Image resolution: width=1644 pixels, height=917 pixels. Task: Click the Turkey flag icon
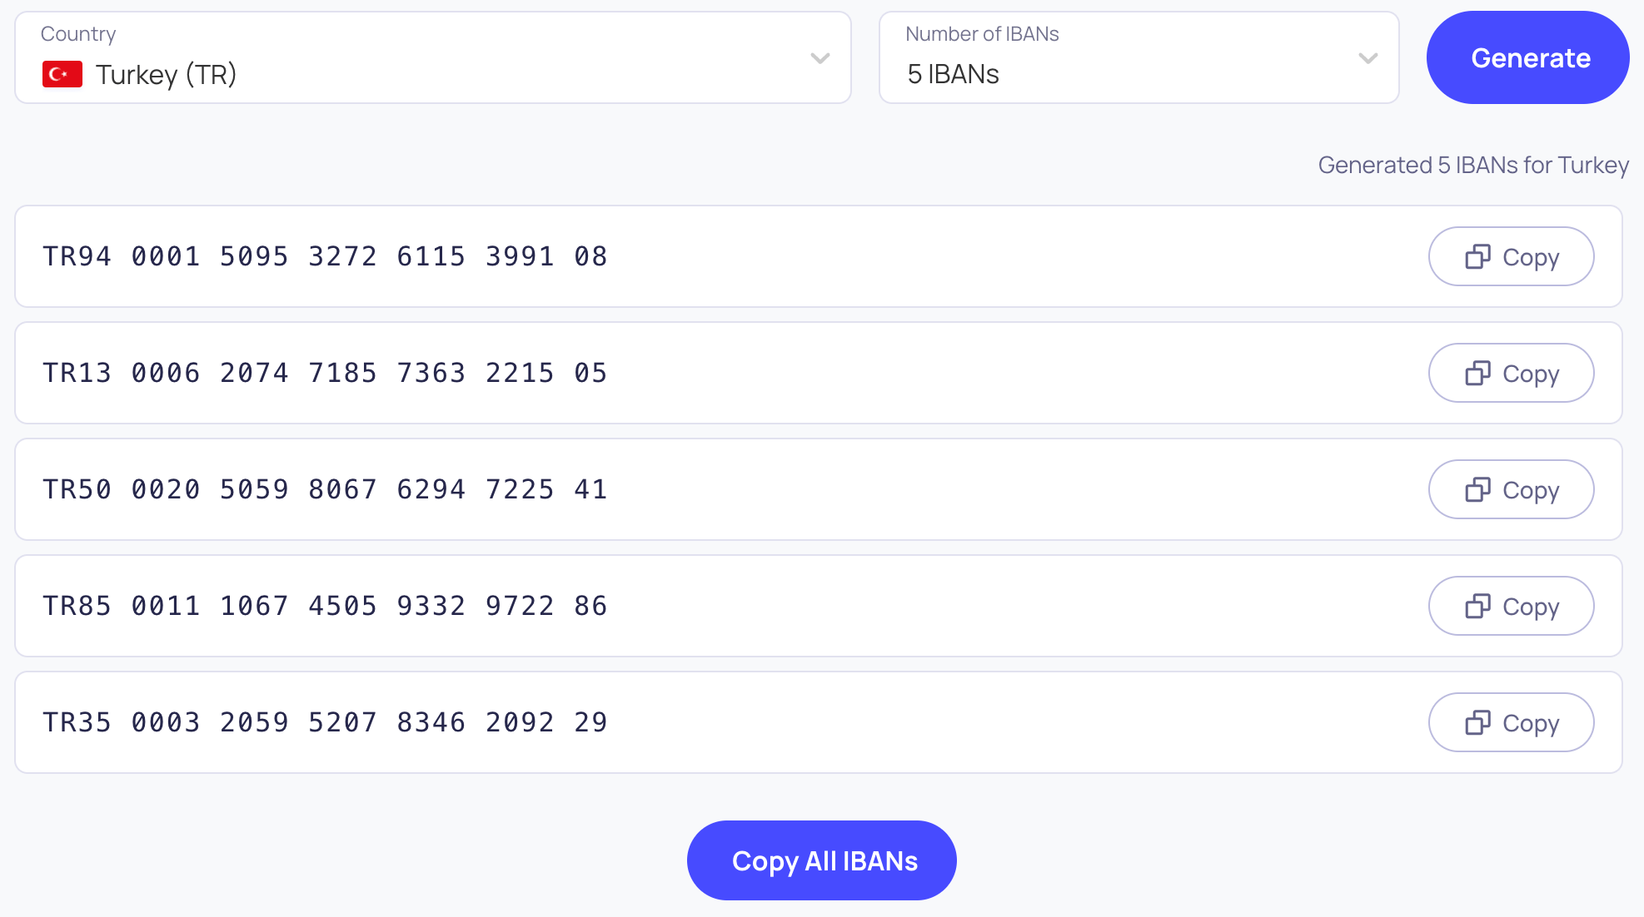point(62,74)
